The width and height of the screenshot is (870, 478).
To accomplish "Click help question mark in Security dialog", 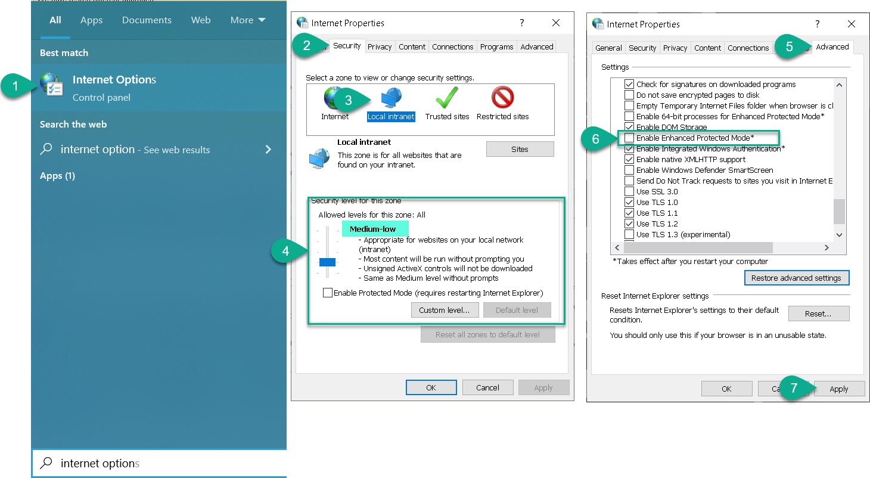I will 522,23.
